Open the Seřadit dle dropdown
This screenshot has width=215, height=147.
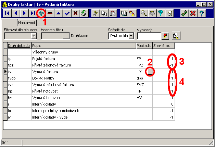(132, 36)
